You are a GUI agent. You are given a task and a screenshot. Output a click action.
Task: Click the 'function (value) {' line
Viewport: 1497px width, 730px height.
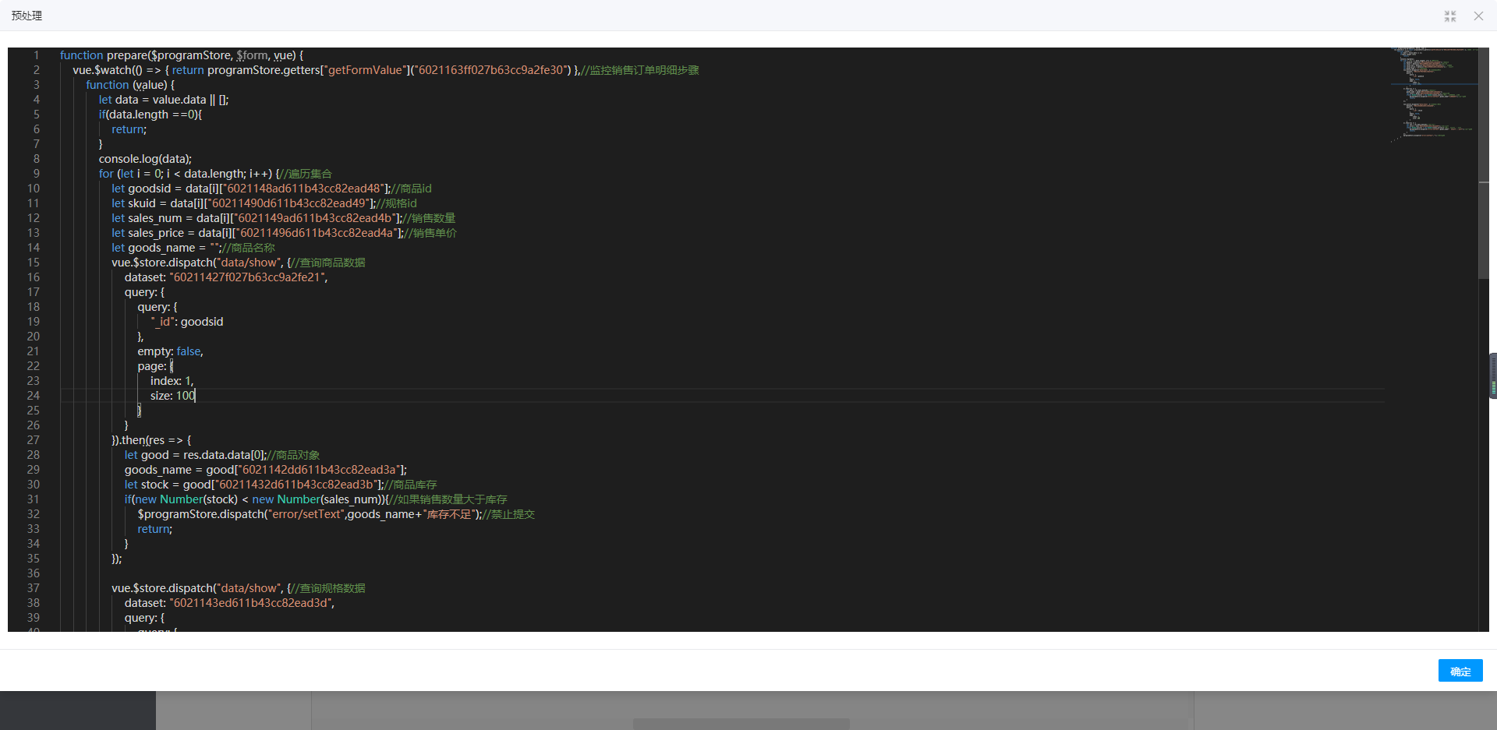click(130, 85)
